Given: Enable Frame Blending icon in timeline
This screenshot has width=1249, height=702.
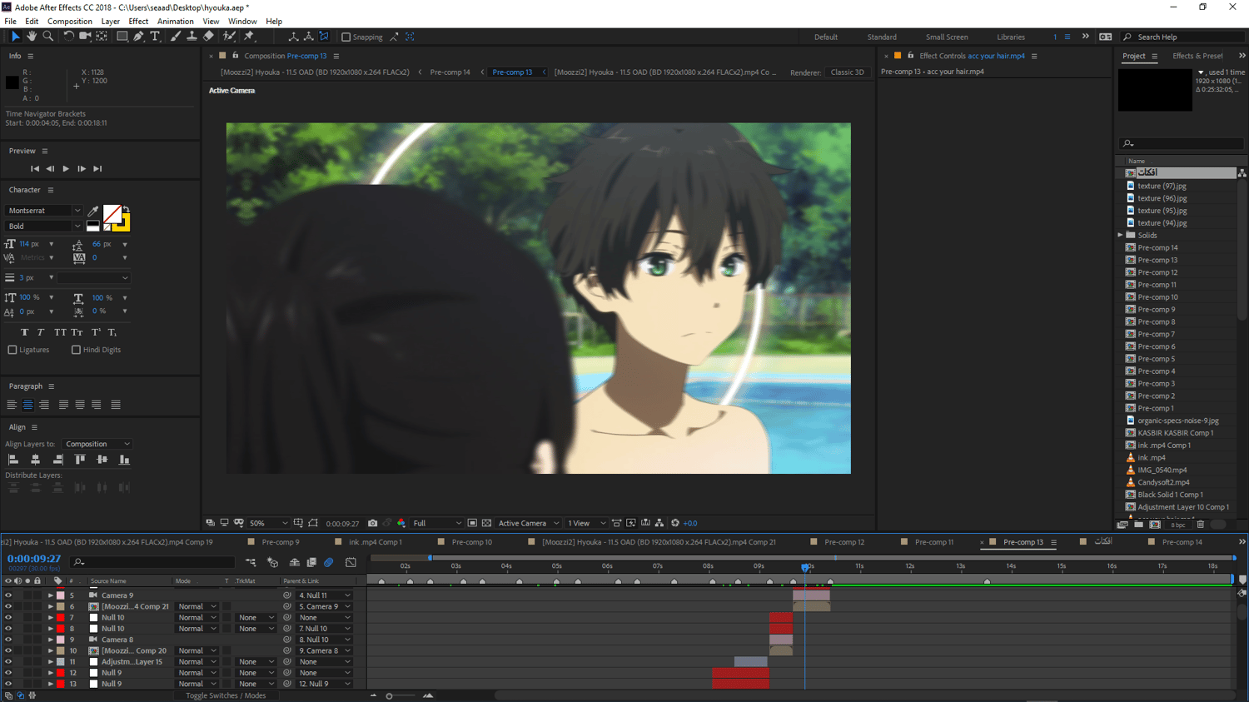Looking at the screenshot, I should tap(311, 563).
